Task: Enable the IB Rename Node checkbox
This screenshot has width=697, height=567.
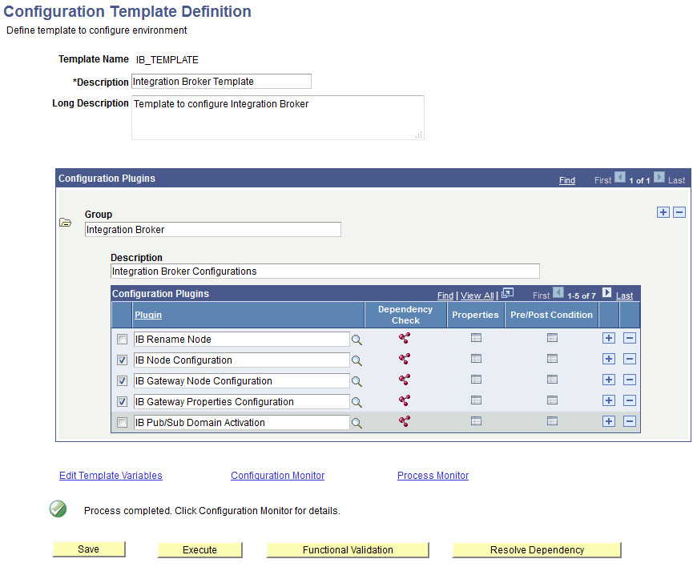Action: 122,339
